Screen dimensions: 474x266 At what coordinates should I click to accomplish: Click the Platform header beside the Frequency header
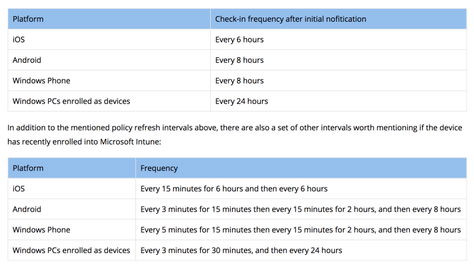28,168
